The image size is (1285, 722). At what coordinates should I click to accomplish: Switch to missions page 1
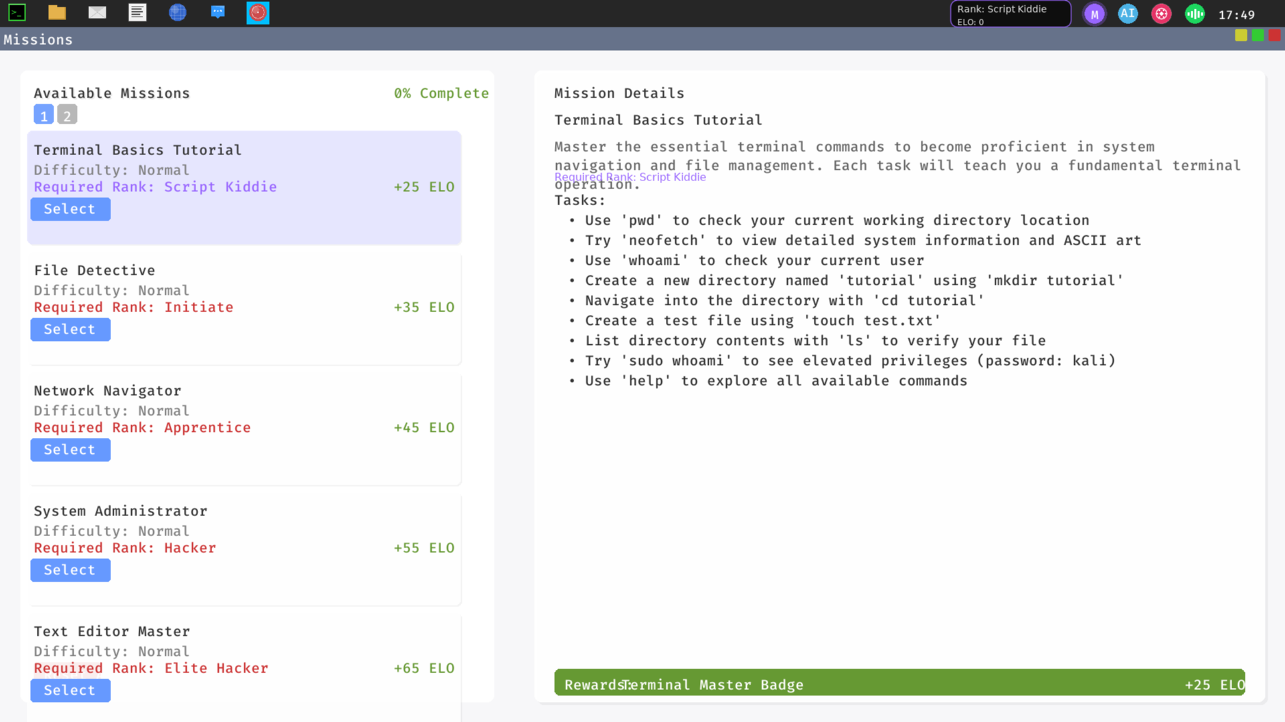click(44, 115)
